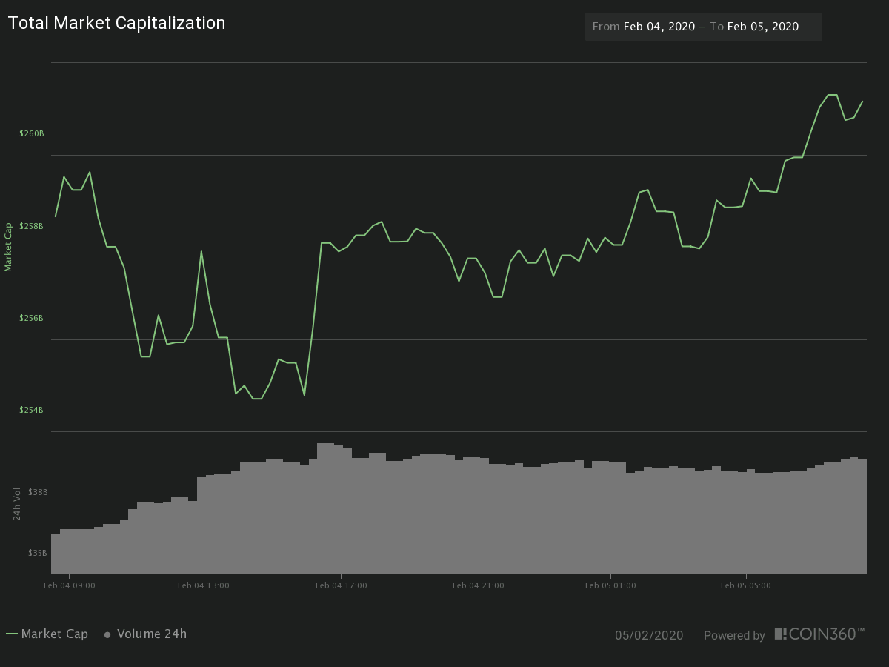Screen dimensions: 889x667
Task: Click the $38B volume axis value
Action: coord(39,492)
